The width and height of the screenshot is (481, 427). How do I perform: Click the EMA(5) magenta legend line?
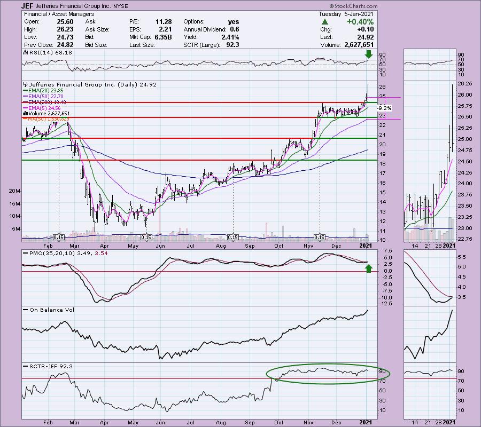pos(26,108)
